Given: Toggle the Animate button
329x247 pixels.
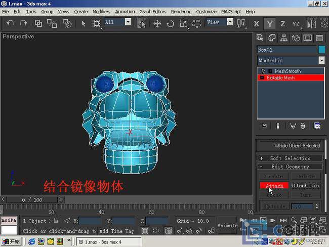Looking at the screenshot, I should (x=227, y=226).
